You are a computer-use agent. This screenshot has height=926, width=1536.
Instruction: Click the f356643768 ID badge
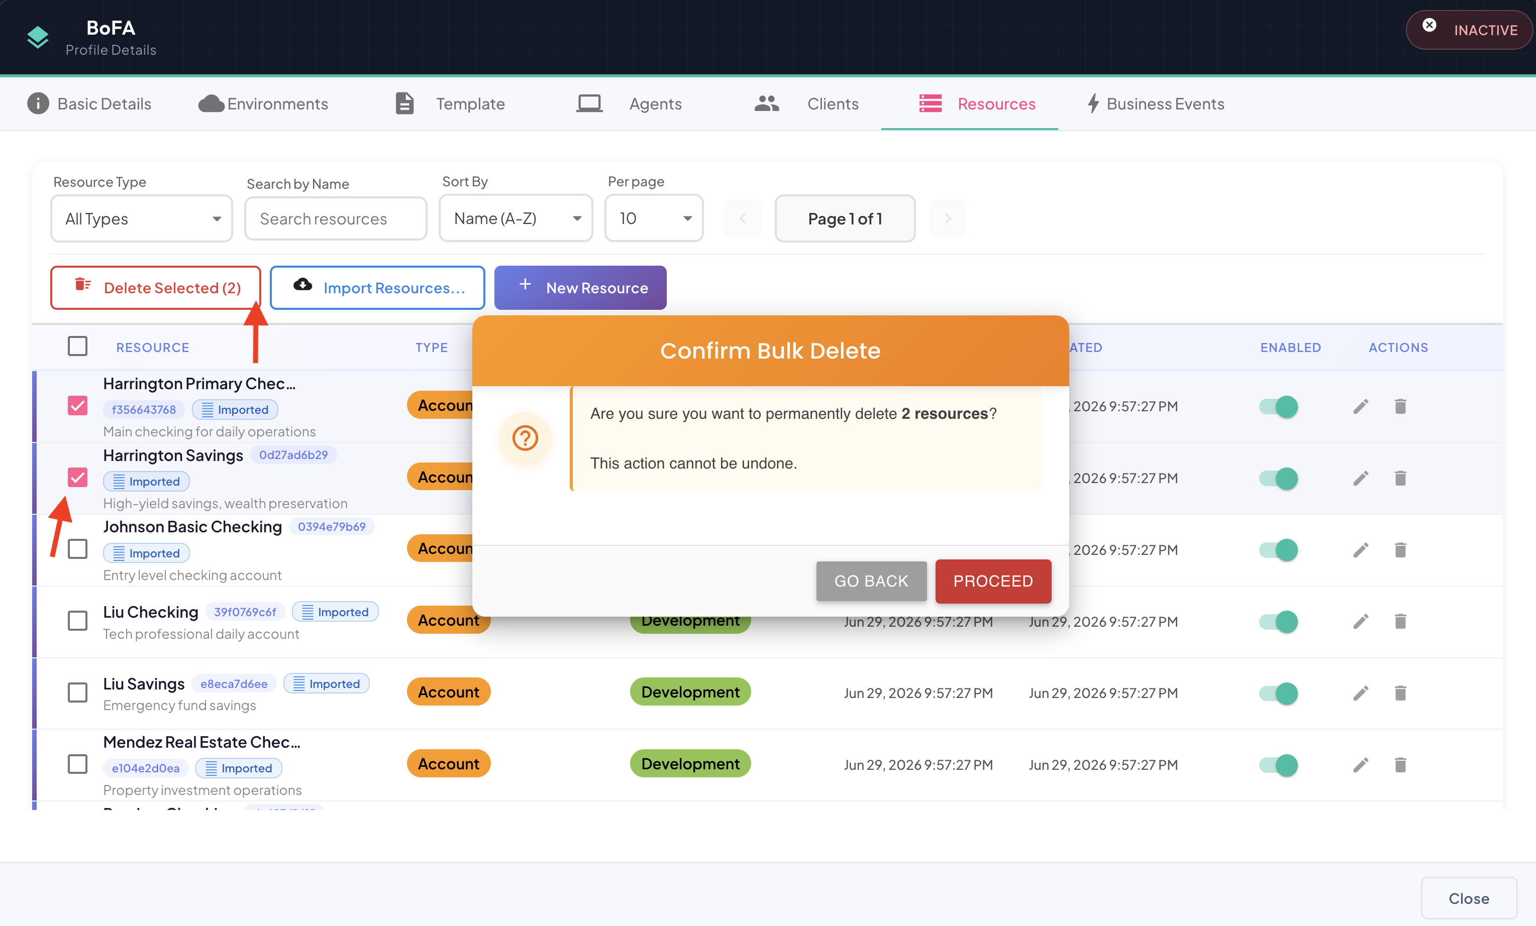pos(143,409)
